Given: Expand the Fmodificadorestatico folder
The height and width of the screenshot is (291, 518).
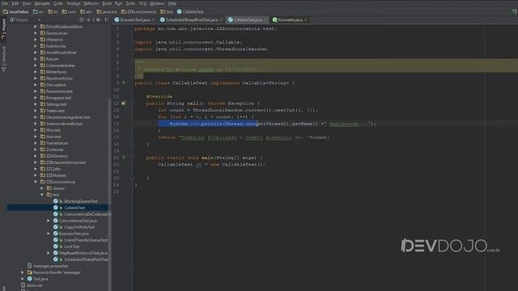Looking at the screenshot, I should pos(36,27).
